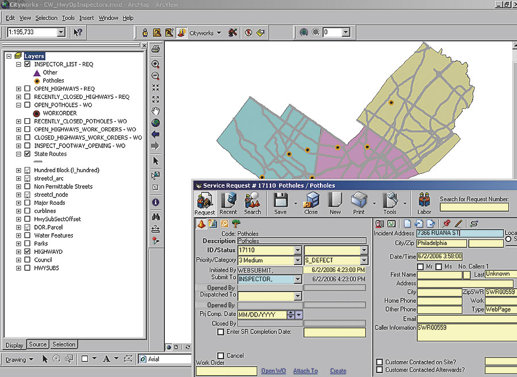Image resolution: width=517 pixels, height=377 pixels.
Task: Click the Zoom Out tool in vertical toolbar
Action: pos(156,76)
